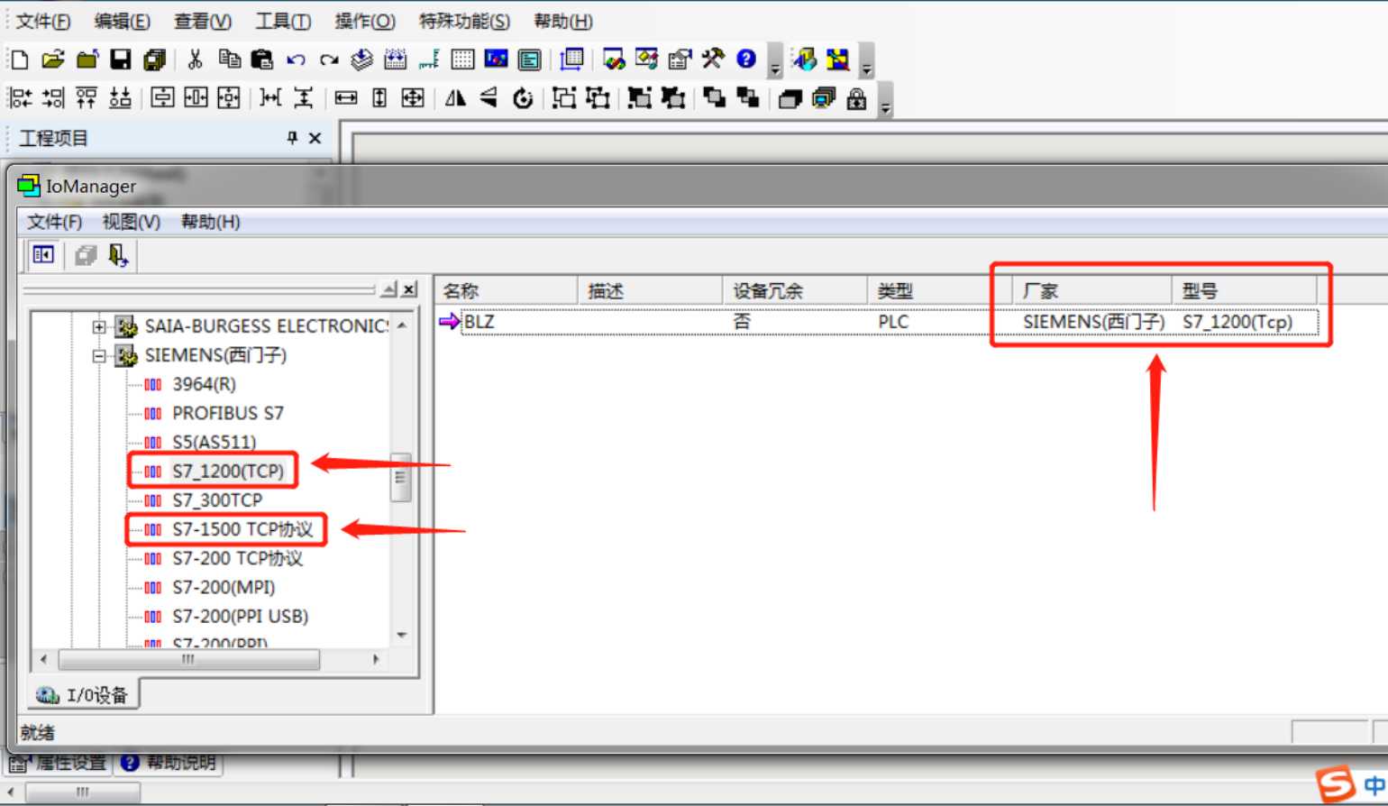Select PROFIBUS S7 in the device tree
The width and height of the screenshot is (1388, 806).
[x=228, y=413]
